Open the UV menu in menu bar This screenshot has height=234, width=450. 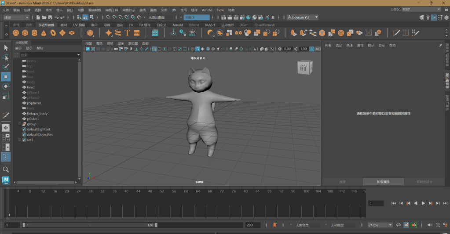coord(174,10)
